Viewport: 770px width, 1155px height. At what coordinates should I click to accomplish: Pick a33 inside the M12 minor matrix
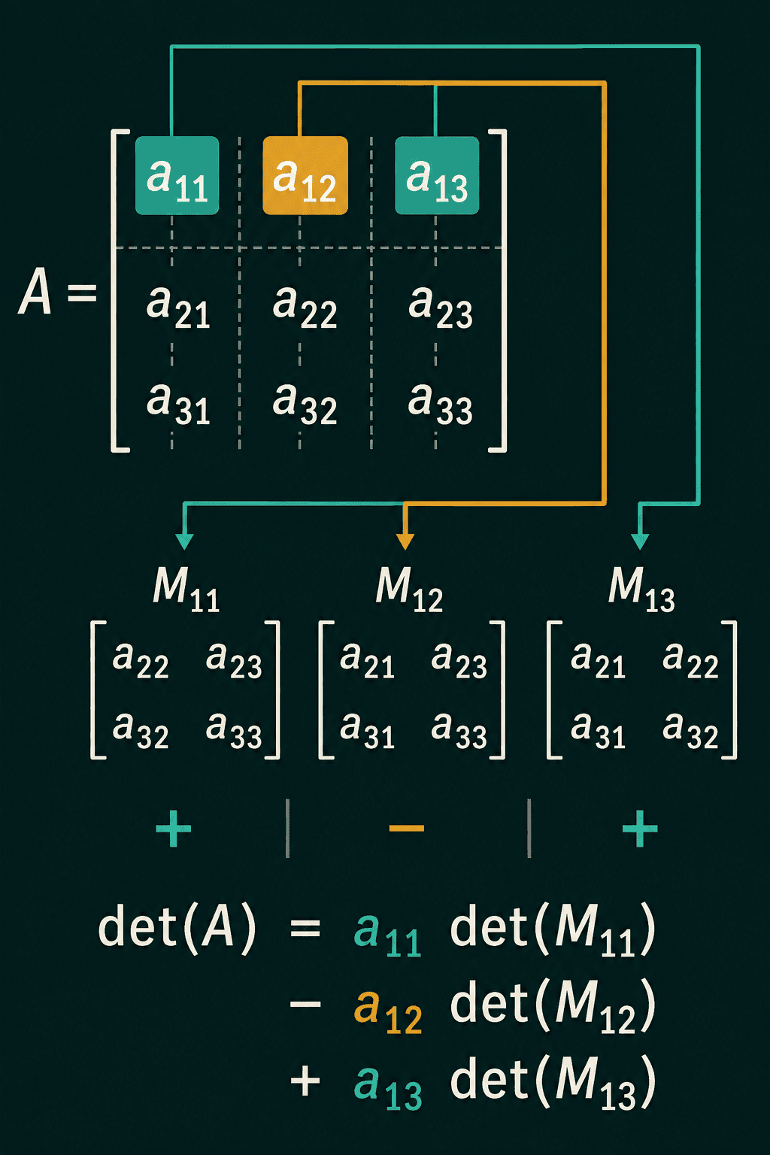coord(459,730)
